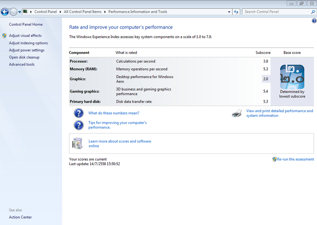Select the Processor row label

click(x=78, y=61)
